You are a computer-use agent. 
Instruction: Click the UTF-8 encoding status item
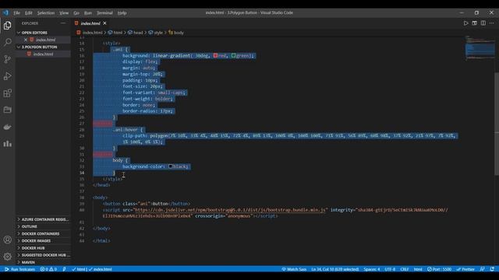click(390, 269)
